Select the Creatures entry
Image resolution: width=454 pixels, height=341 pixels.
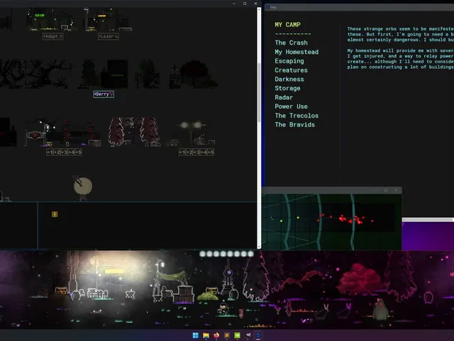click(x=291, y=70)
